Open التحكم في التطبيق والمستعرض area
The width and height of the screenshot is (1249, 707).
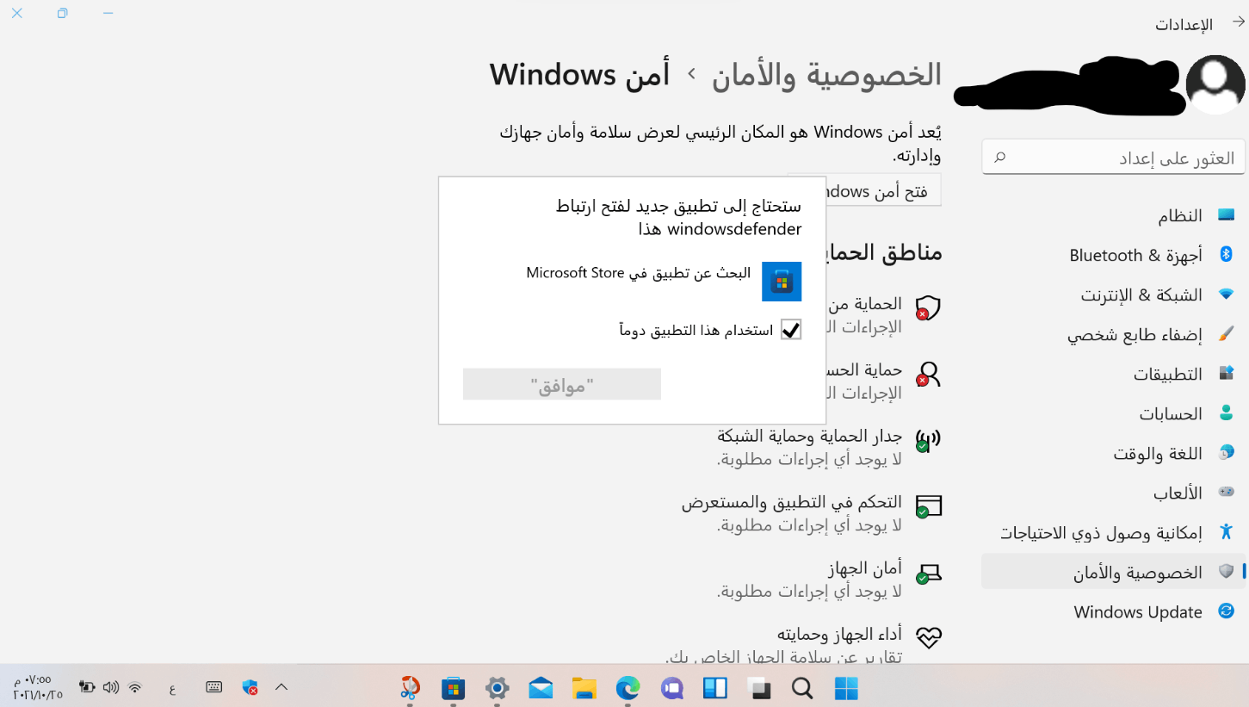tap(813, 513)
